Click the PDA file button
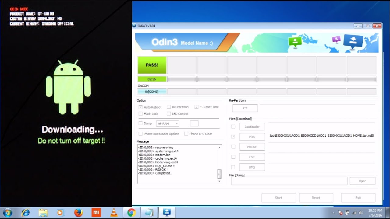Viewport: 390px width, 219px height. [x=252, y=137]
